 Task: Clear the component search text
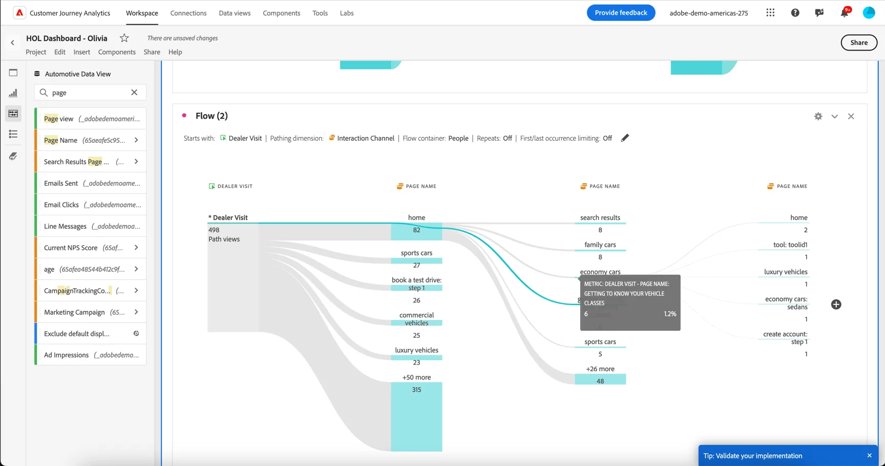point(134,93)
